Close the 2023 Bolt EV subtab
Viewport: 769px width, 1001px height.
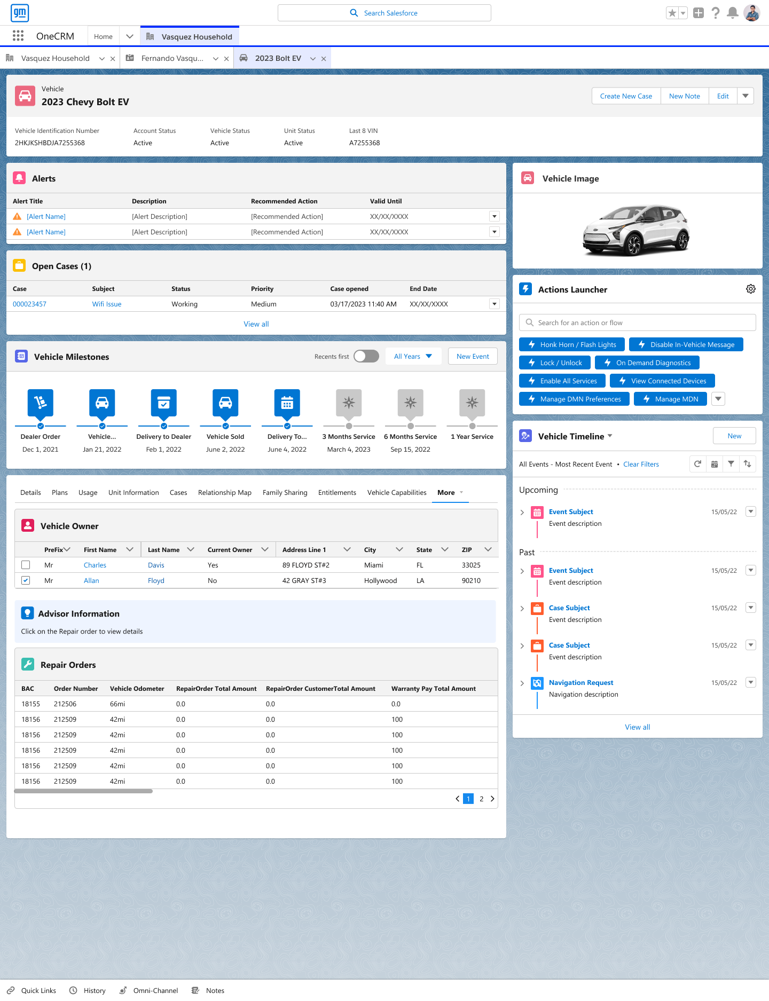point(324,59)
